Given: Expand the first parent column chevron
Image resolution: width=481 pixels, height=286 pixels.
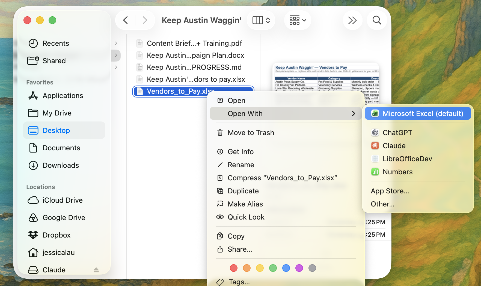Looking at the screenshot, I should pos(116,43).
